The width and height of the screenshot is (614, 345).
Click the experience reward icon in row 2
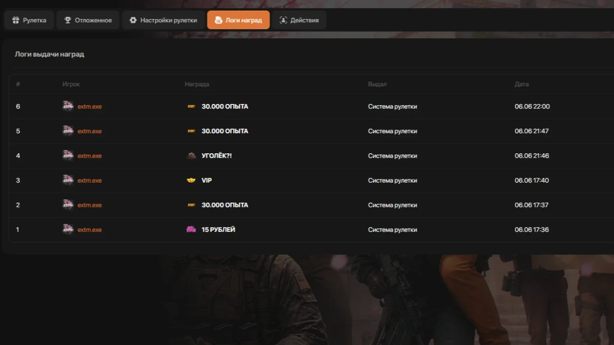(x=191, y=205)
